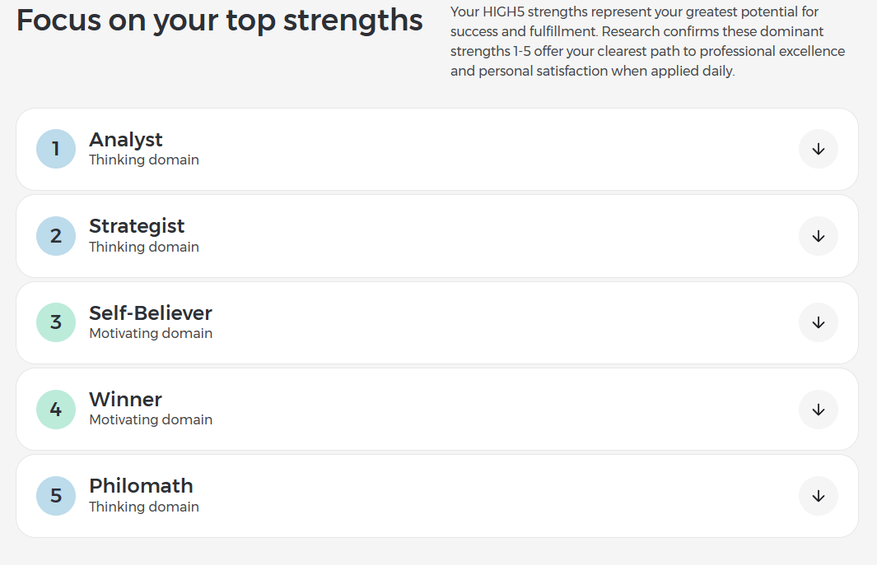The width and height of the screenshot is (877, 565).
Task: Click the HIGH5 strengths description paragraph
Action: 647,41
